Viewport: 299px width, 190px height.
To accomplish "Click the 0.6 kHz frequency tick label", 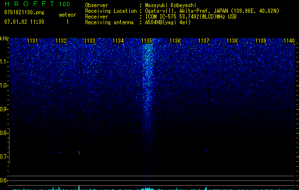I will (4, 180).
